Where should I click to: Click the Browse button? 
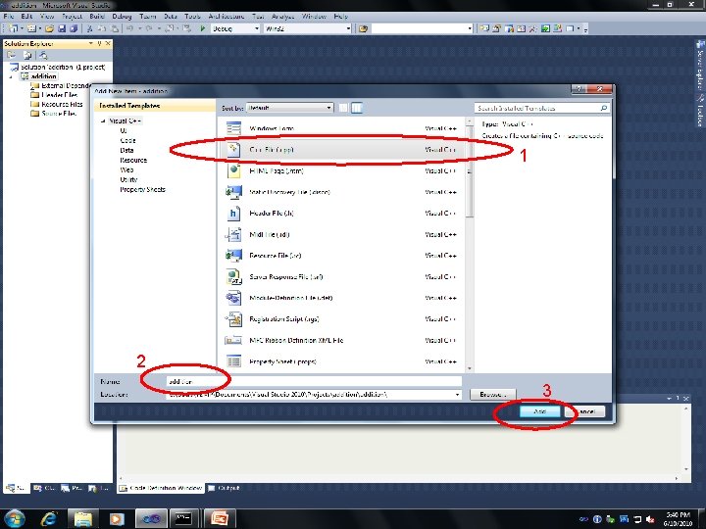[492, 395]
